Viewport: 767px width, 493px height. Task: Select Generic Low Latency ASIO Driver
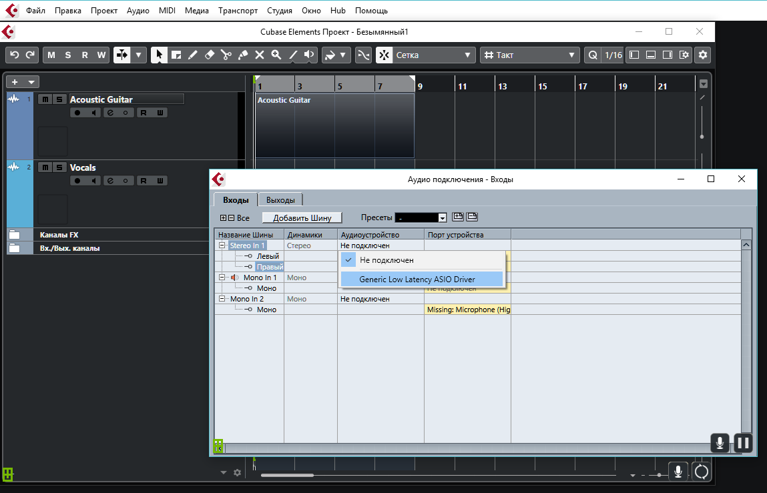422,280
